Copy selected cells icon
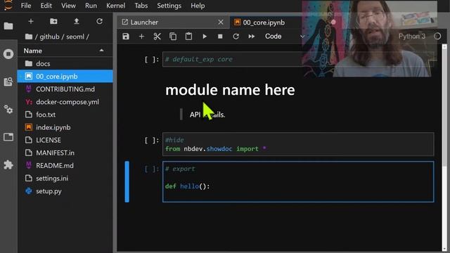This screenshot has width=450, height=253. (173, 37)
